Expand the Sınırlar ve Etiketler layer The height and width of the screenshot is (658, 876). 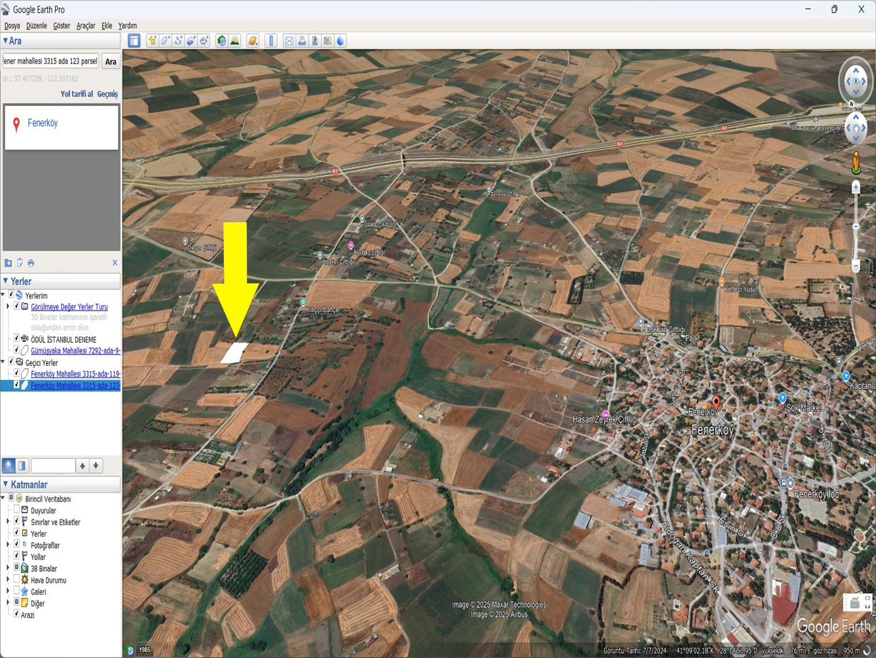tap(8, 522)
